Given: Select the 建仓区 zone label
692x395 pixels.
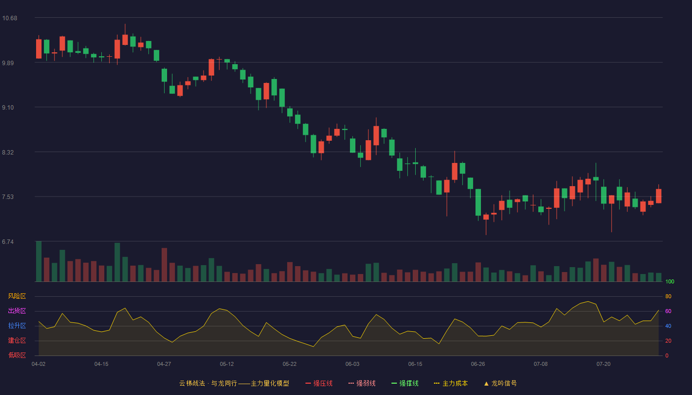Looking at the screenshot, I should (x=17, y=341).
